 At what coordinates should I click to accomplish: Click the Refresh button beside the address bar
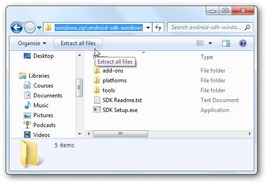click(x=158, y=27)
